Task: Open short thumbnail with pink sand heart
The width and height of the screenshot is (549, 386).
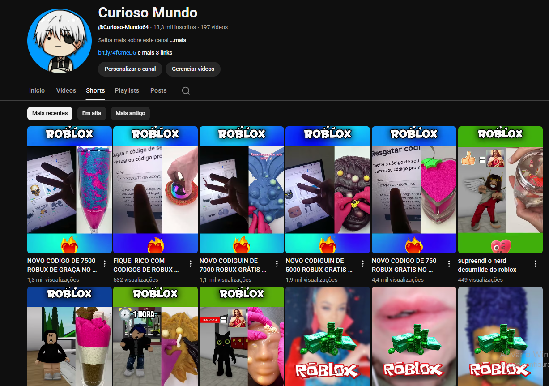Action: tap(414, 190)
